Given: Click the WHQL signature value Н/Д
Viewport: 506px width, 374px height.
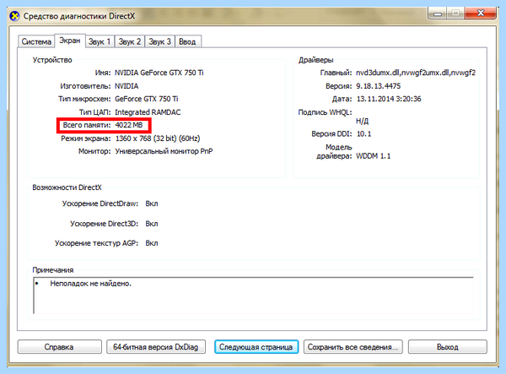Looking at the screenshot, I should (x=362, y=121).
